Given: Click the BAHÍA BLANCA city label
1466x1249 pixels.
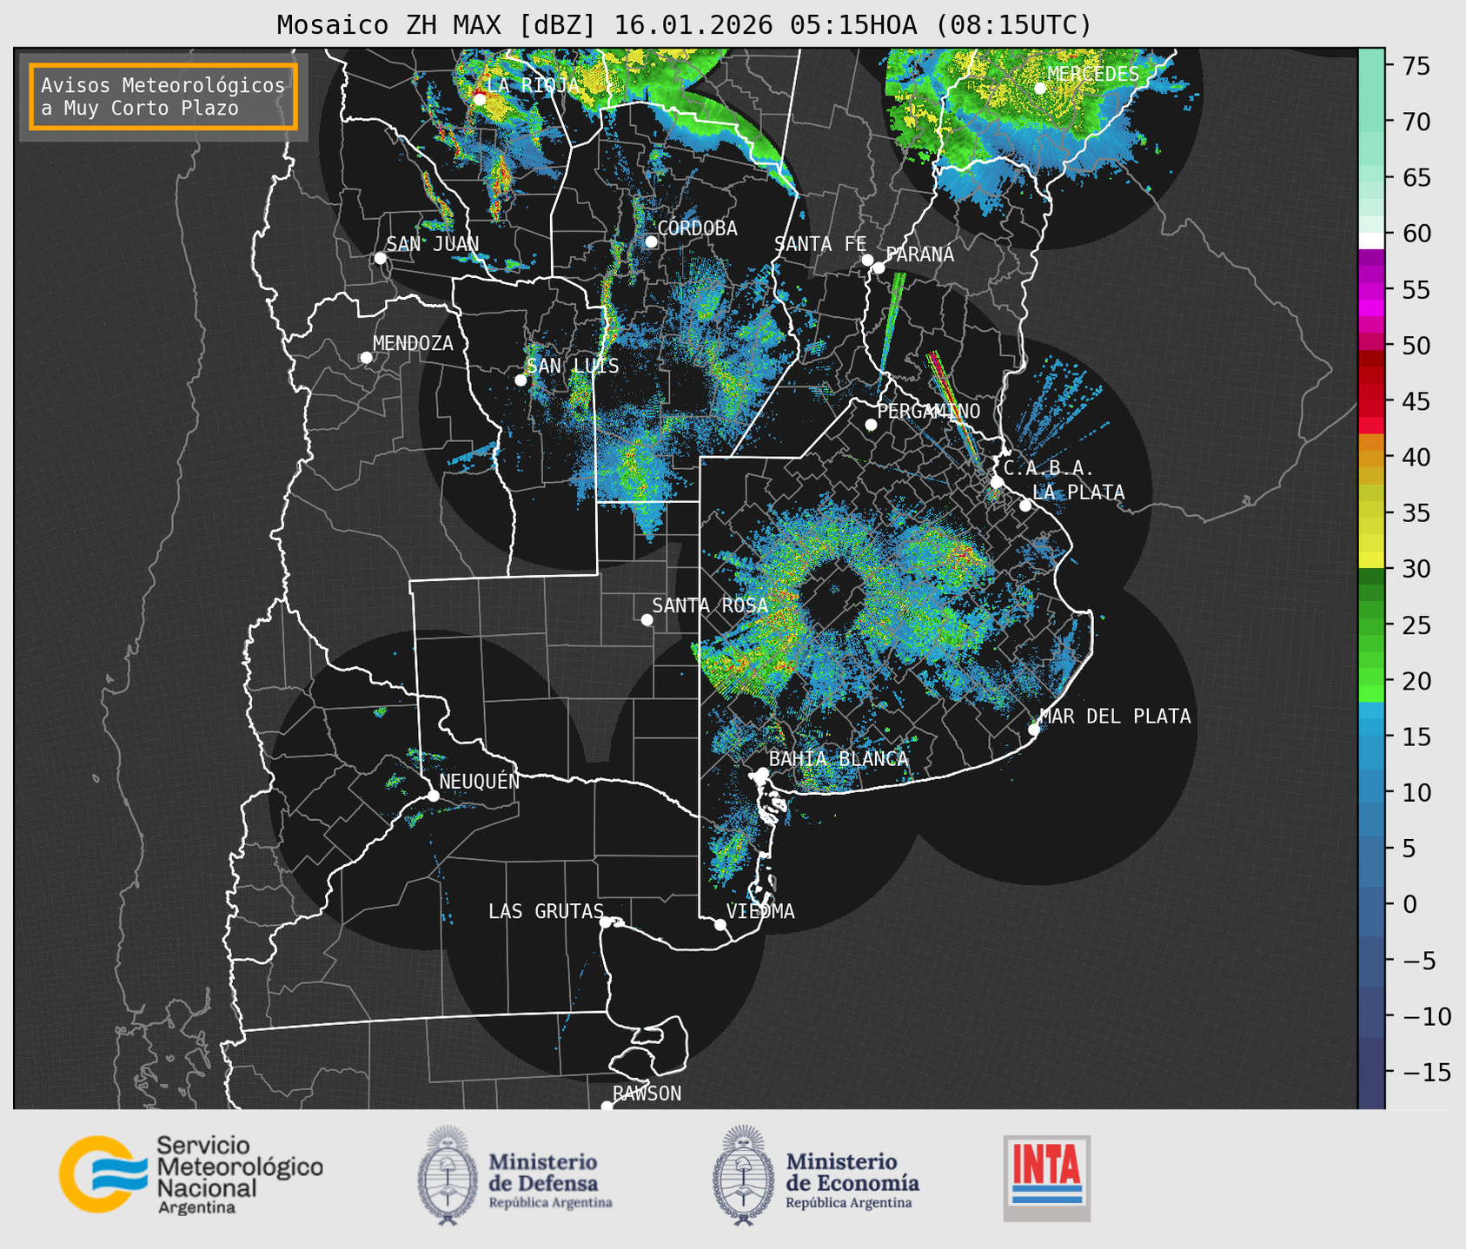Looking at the screenshot, I should 839,759.
